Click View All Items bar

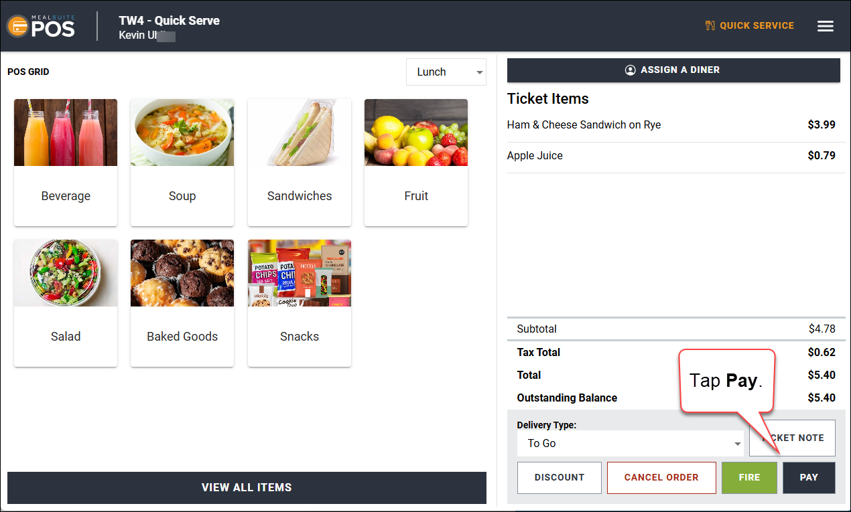[247, 487]
